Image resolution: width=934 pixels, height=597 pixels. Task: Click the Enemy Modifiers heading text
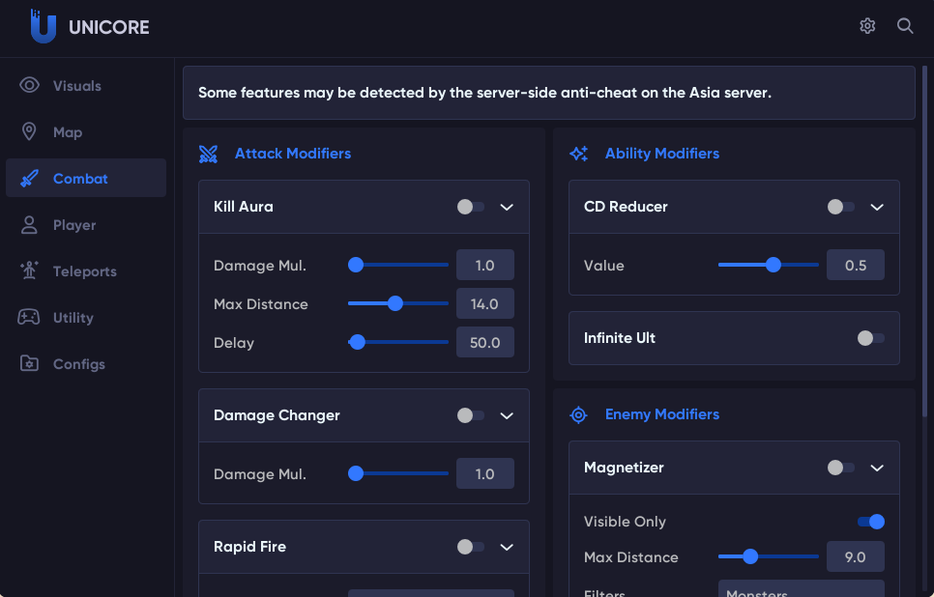(x=661, y=414)
